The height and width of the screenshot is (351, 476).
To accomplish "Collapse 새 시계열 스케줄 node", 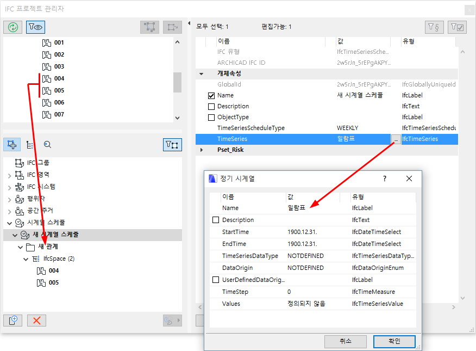I will pos(15,235).
